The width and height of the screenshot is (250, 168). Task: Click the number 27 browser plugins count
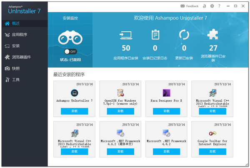click(x=213, y=48)
